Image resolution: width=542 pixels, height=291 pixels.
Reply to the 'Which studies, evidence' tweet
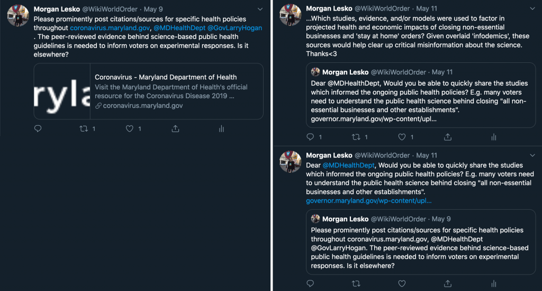(x=310, y=137)
